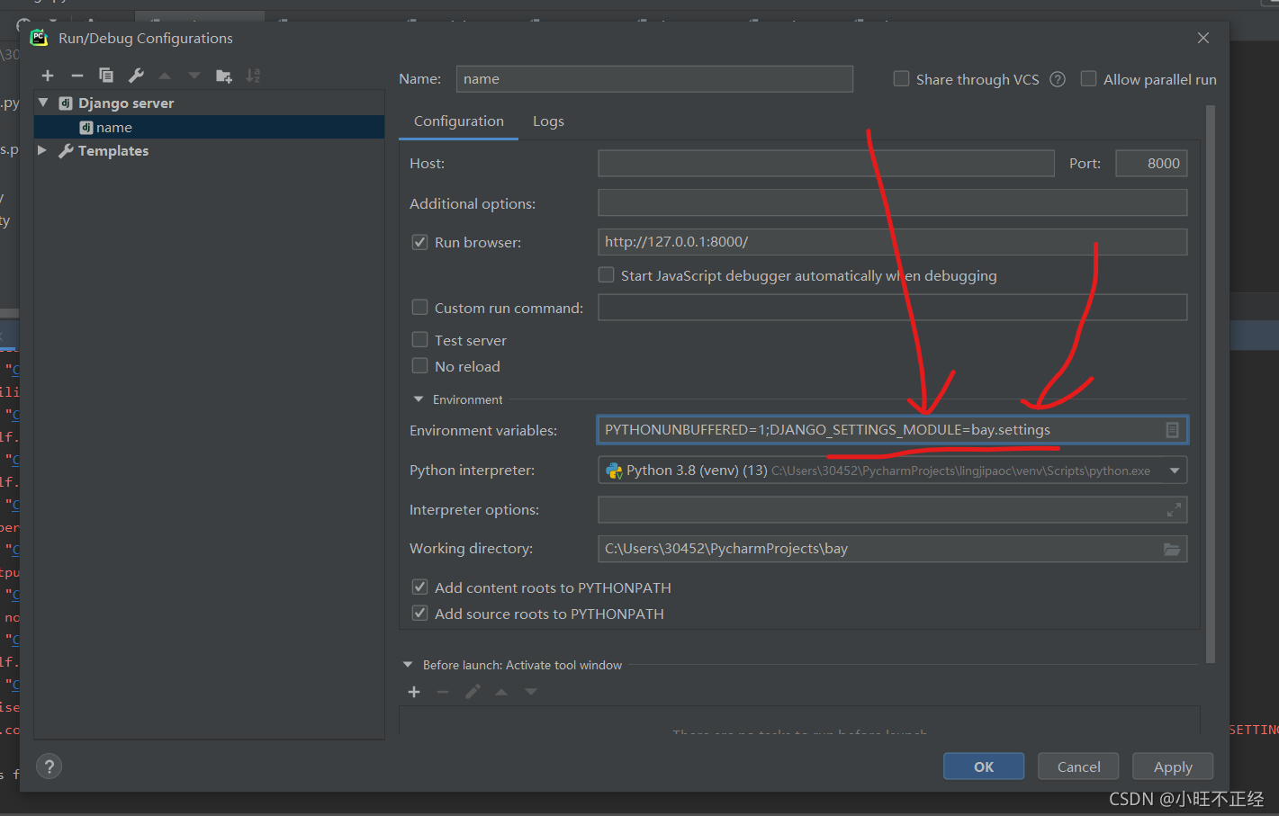This screenshot has width=1279, height=816.
Task: Toggle Share through VCS checkbox
Action: point(901,79)
